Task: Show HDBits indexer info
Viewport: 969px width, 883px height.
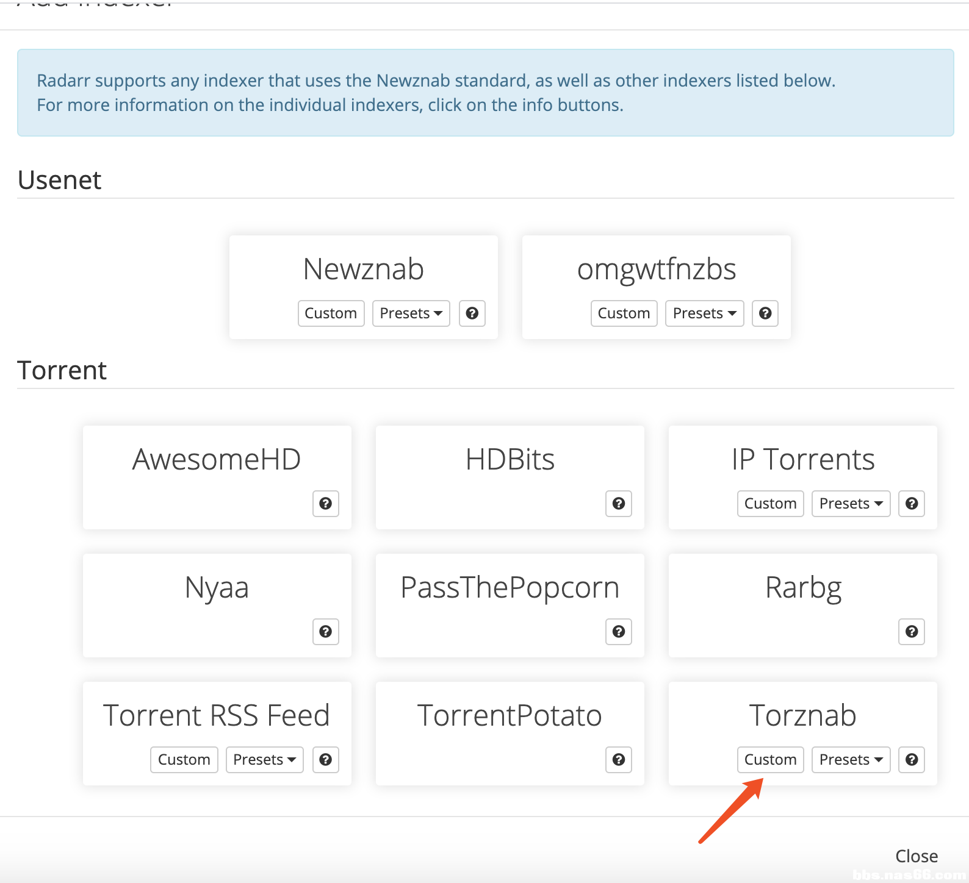Action: [619, 504]
